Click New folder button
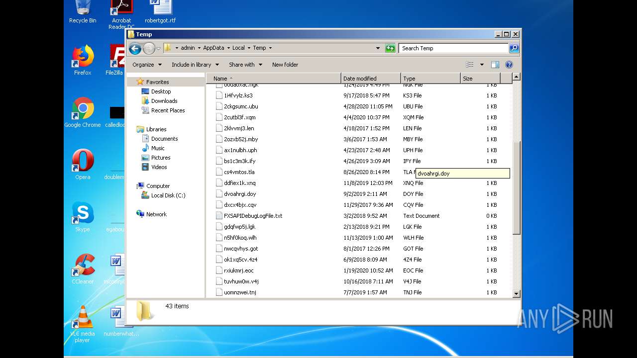 (x=285, y=65)
